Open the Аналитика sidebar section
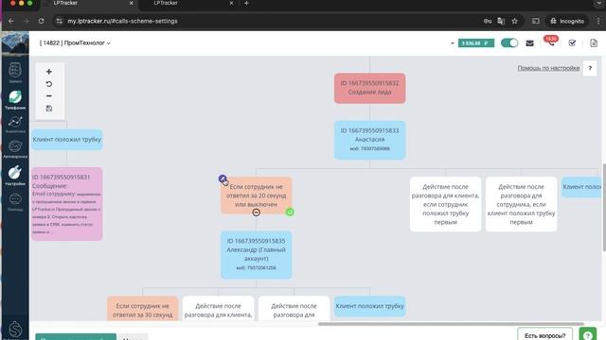This screenshot has height=340, width=606. tap(15, 124)
